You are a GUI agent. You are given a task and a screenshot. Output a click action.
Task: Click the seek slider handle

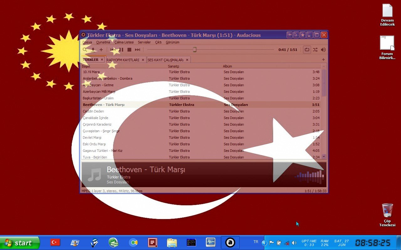195,49
